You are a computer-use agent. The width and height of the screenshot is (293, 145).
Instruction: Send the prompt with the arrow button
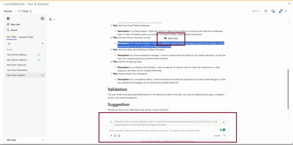click(x=224, y=136)
